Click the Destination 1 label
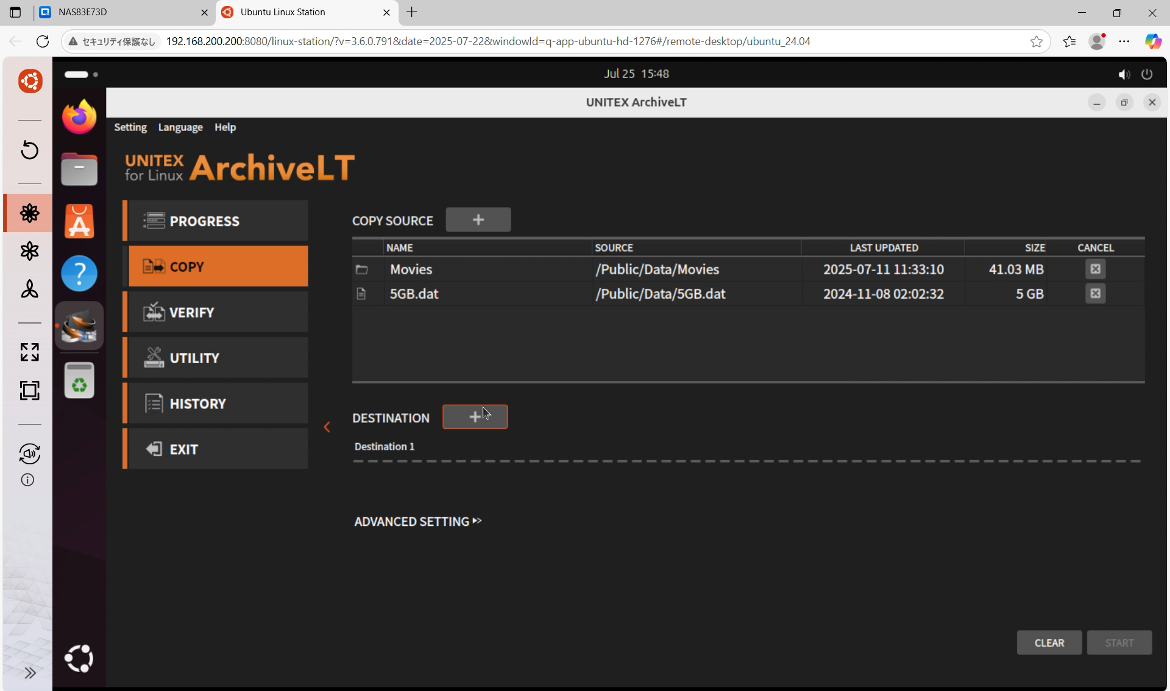This screenshot has height=691, width=1170. (385, 447)
